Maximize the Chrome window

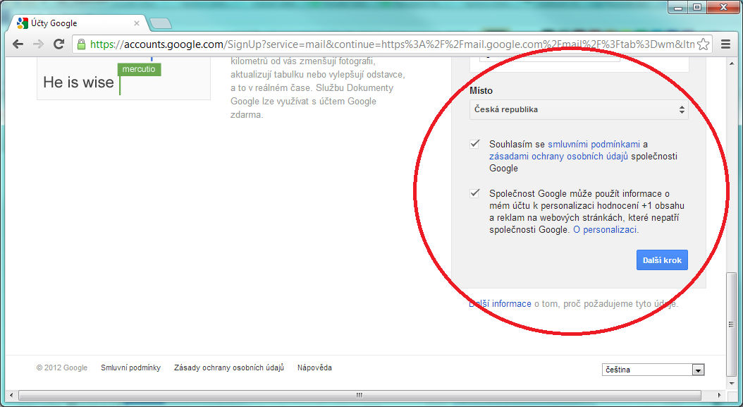pos(696,6)
